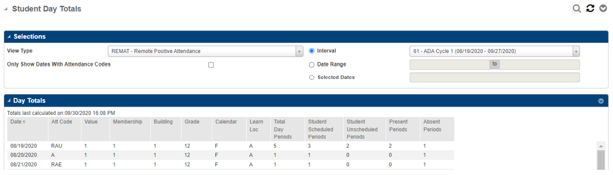
Task: Open the page options down-arrow icon
Action: click(x=603, y=9)
